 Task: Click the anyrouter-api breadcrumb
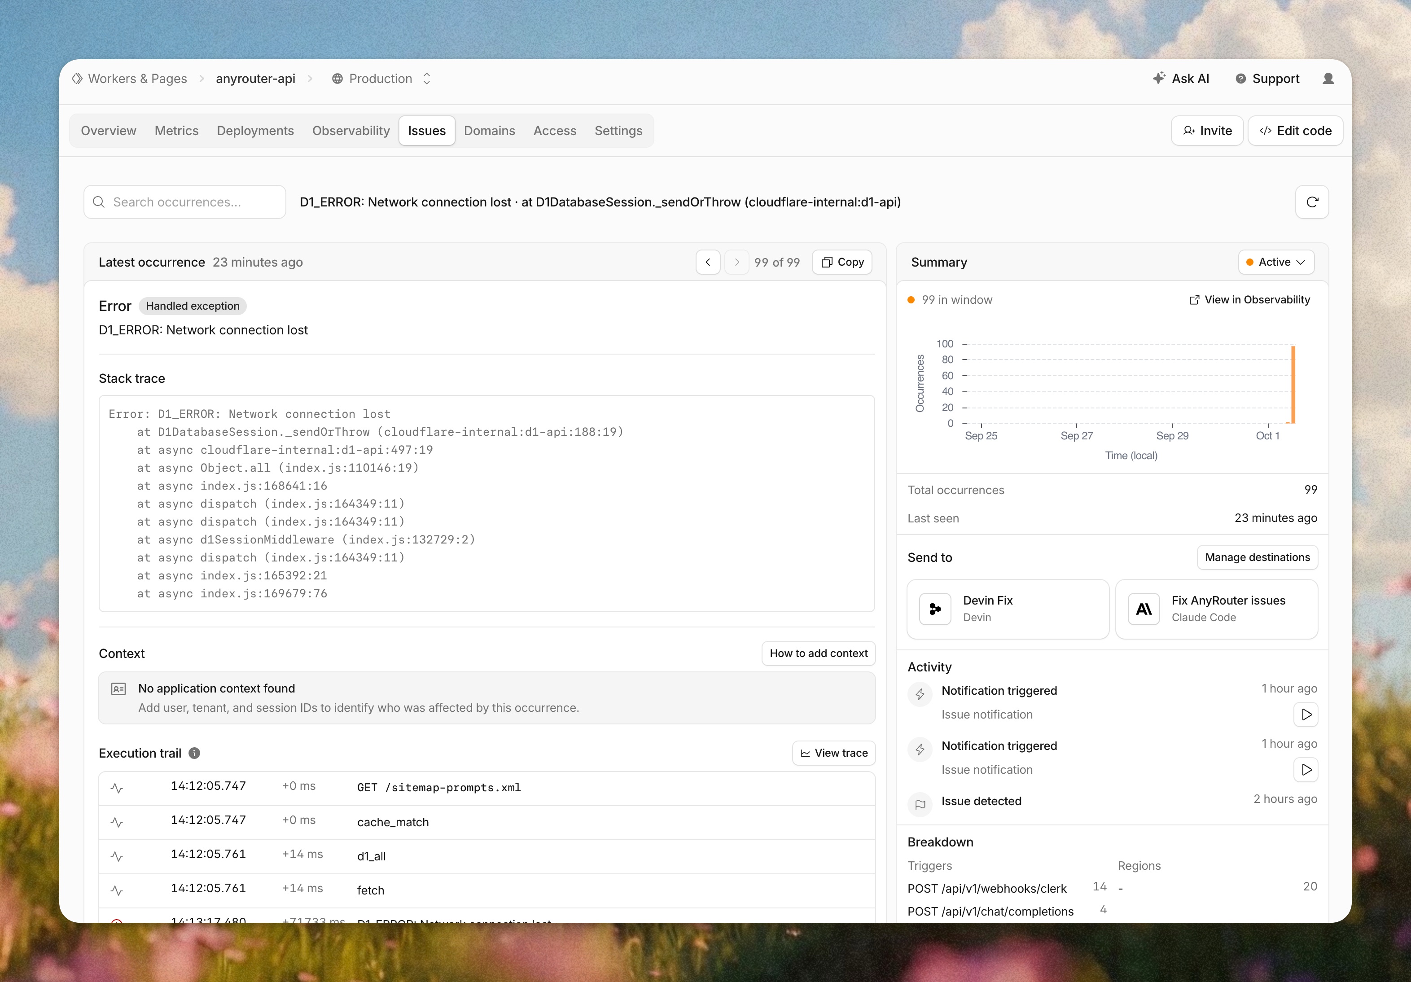[x=256, y=79]
